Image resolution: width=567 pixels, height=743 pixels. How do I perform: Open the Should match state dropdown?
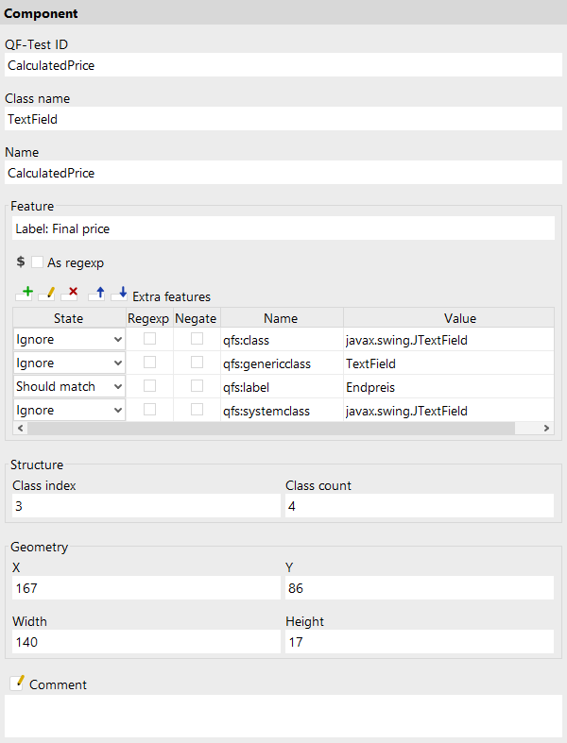coord(69,387)
